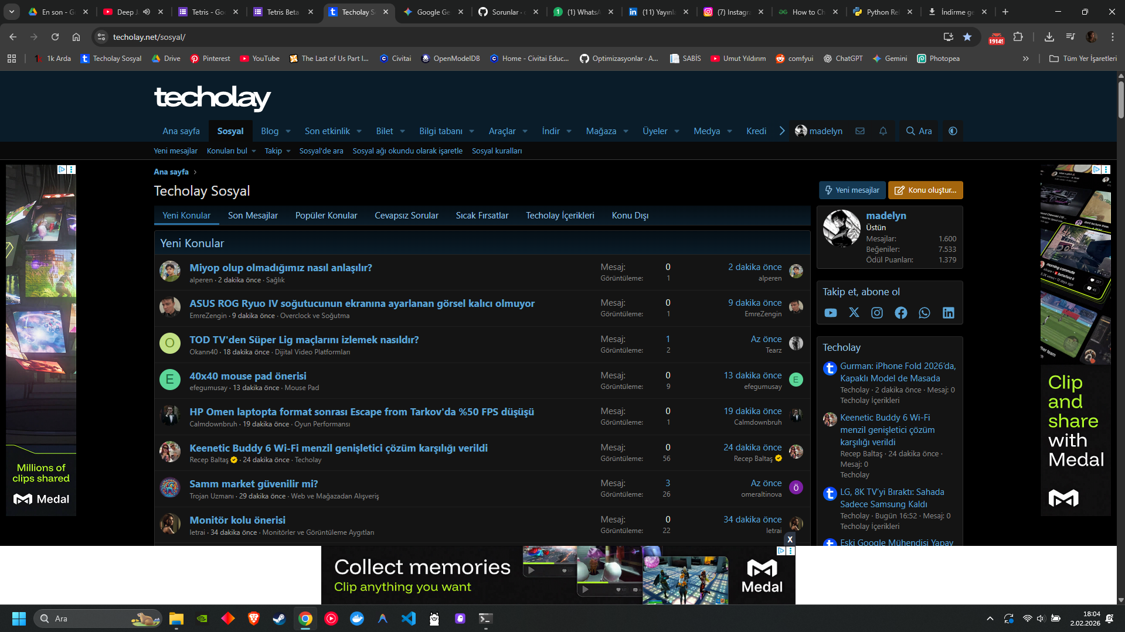Open the tab search dropdown in Chrome

tap(12, 12)
